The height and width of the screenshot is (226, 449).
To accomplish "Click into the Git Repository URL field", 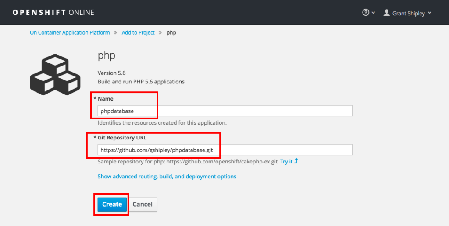I will click(x=225, y=150).
